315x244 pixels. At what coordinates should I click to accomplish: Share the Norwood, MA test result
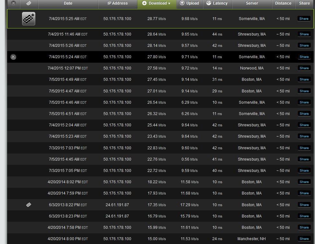304,68
